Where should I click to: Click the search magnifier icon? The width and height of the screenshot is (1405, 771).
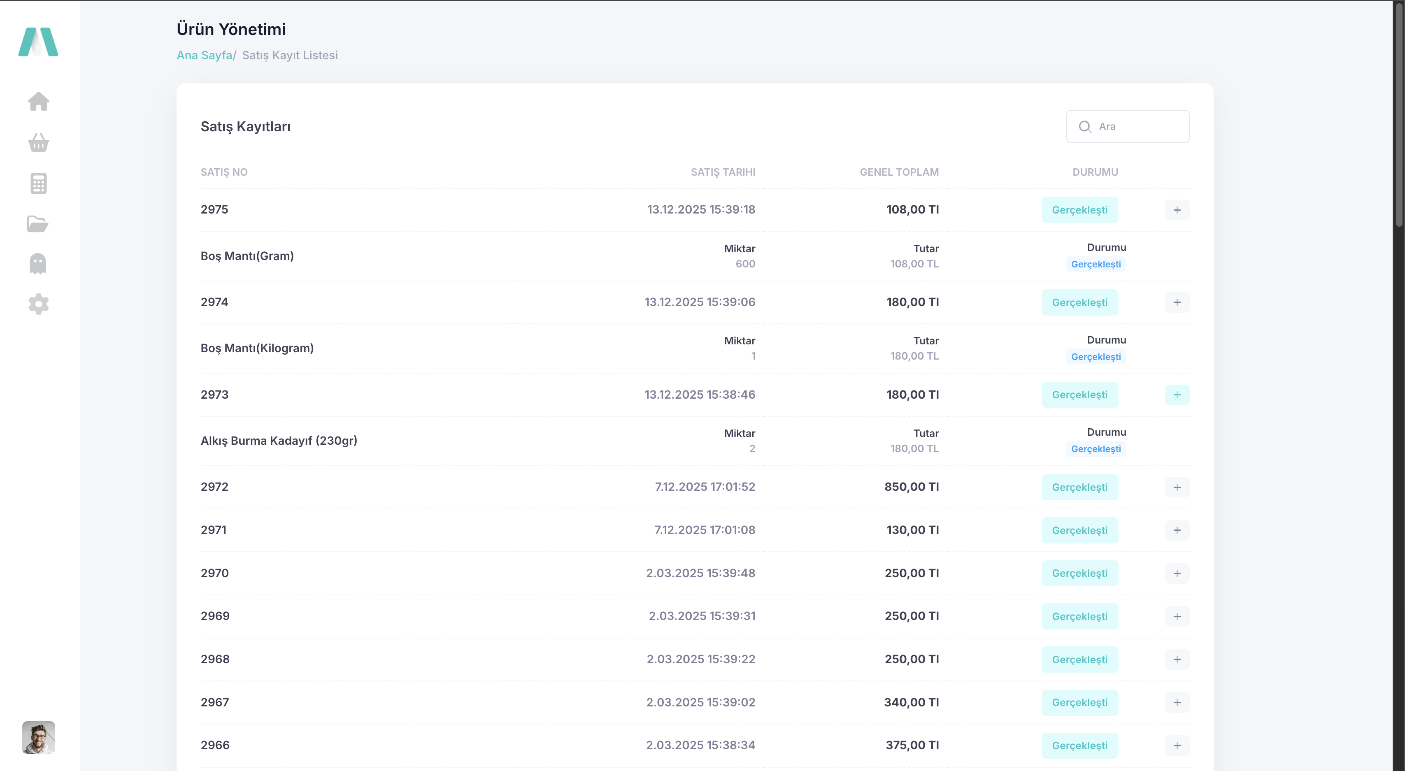[x=1085, y=126]
